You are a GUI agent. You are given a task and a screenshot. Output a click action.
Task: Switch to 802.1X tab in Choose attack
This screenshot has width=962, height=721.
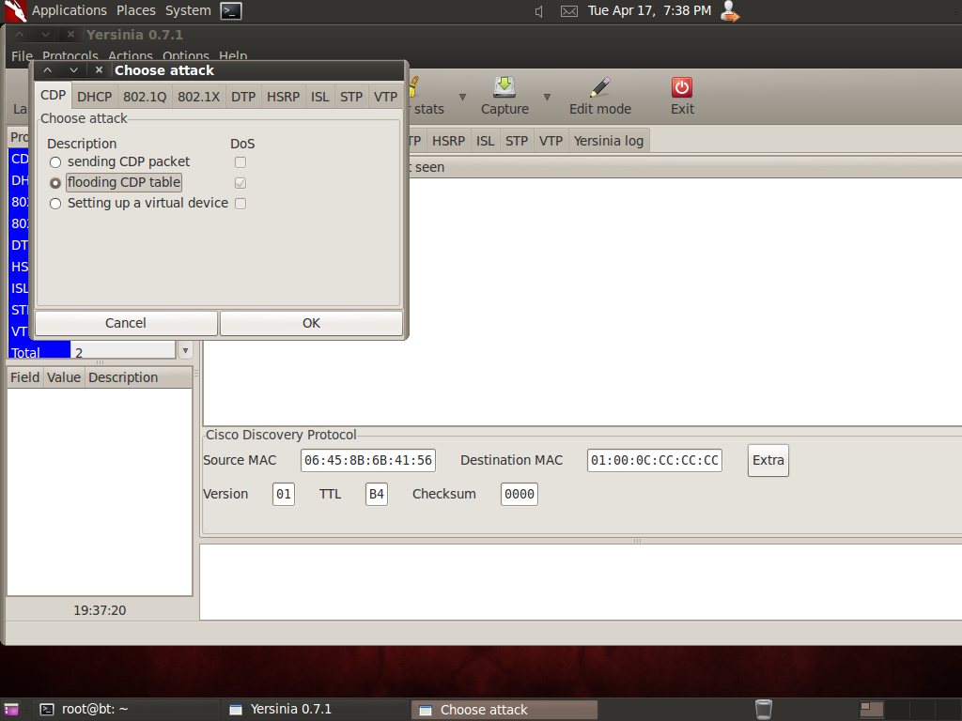point(199,97)
